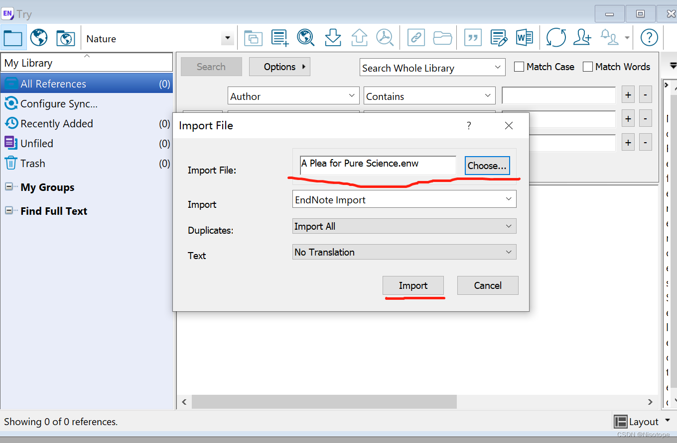Image resolution: width=677 pixels, height=443 pixels.
Task: Click the Export up-arrow toolbar icon
Action: (x=359, y=38)
